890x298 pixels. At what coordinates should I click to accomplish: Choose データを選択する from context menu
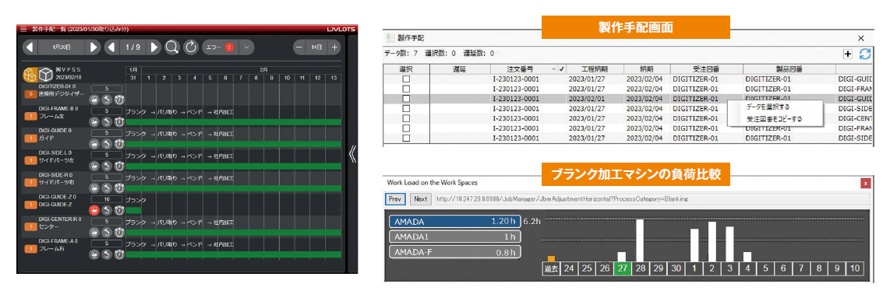point(768,107)
